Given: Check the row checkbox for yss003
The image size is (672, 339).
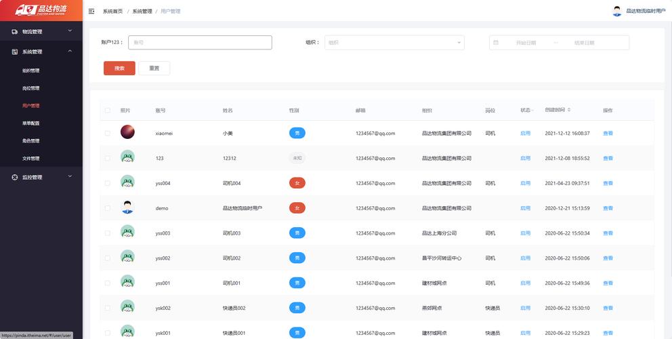Looking at the screenshot, I should [x=108, y=233].
